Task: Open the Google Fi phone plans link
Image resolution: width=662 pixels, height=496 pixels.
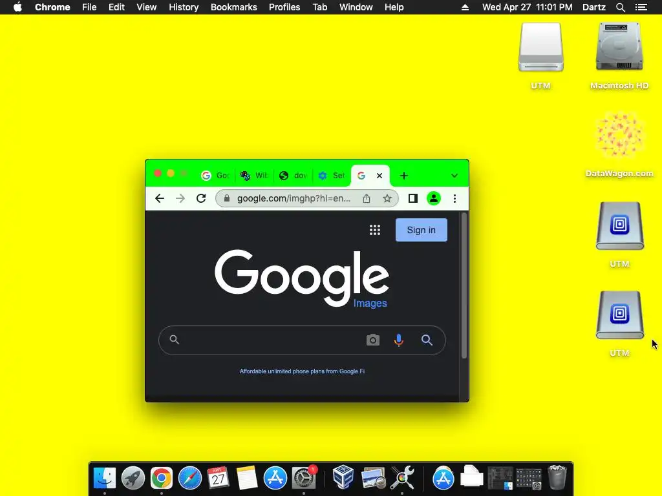Action: [303, 371]
